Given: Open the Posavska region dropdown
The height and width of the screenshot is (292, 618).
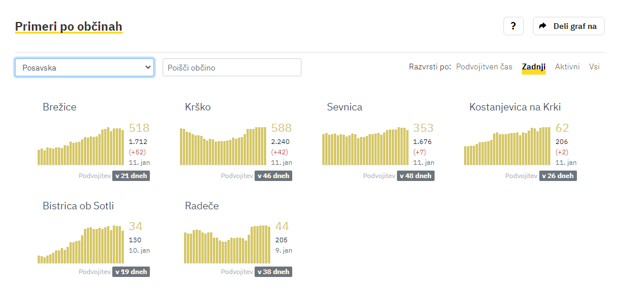Looking at the screenshot, I should tap(84, 68).
